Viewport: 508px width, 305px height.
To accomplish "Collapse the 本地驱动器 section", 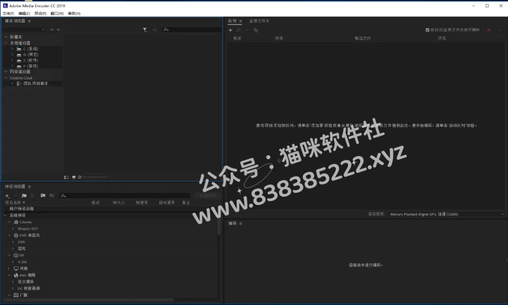I will tap(6, 43).
